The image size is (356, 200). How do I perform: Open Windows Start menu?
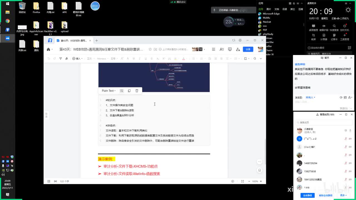coord(8,4)
